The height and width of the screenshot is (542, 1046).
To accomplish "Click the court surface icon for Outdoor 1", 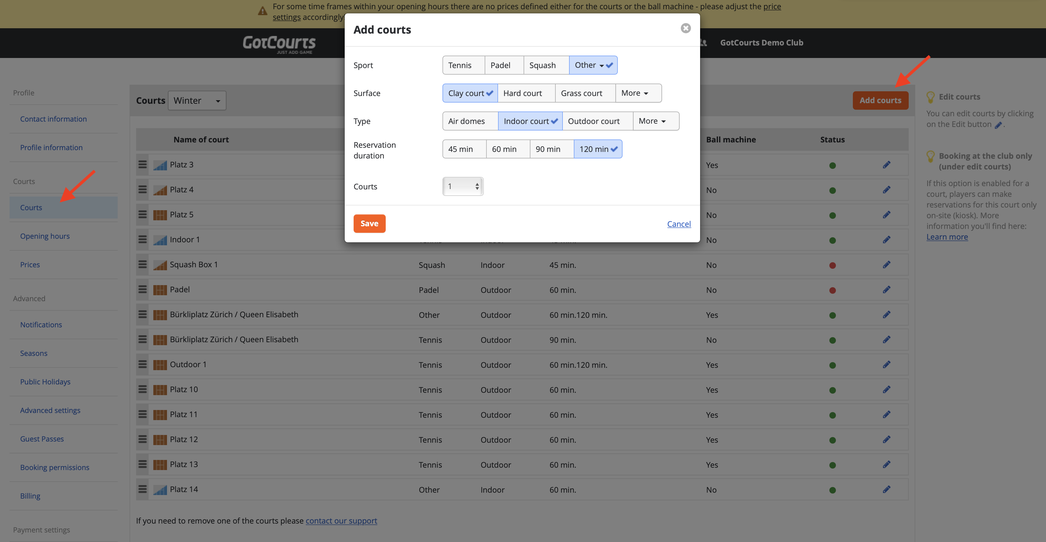I will 160,365.
